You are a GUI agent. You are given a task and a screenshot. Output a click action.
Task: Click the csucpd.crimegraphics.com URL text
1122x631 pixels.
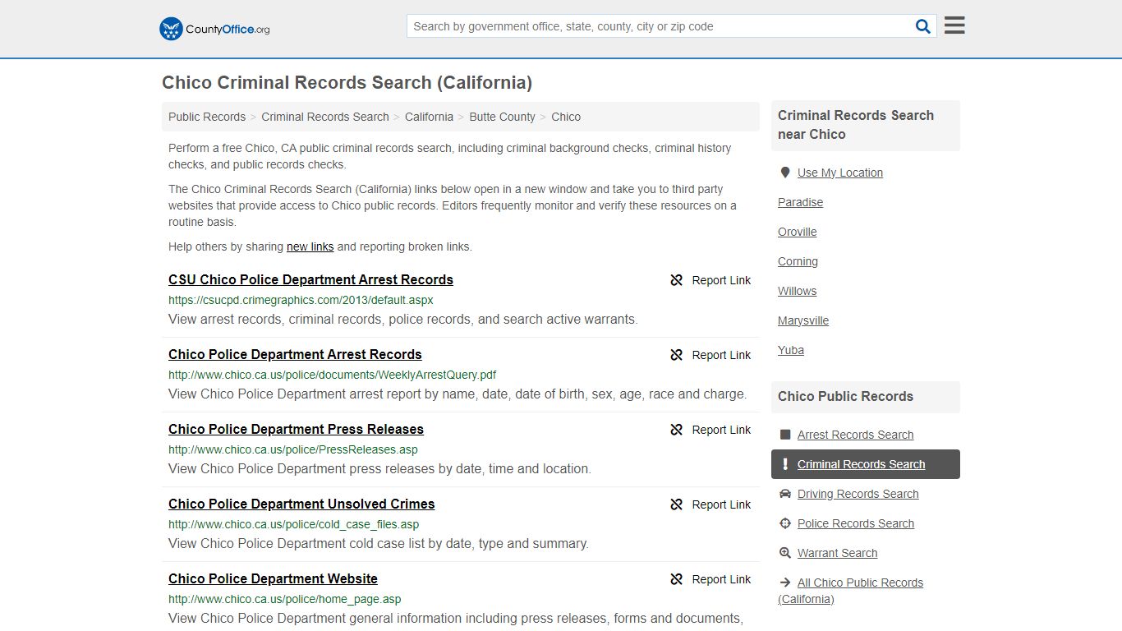[x=301, y=300]
